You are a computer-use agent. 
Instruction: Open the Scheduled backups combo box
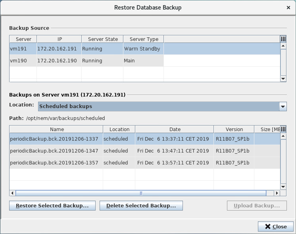pyautogui.click(x=159, y=106)
